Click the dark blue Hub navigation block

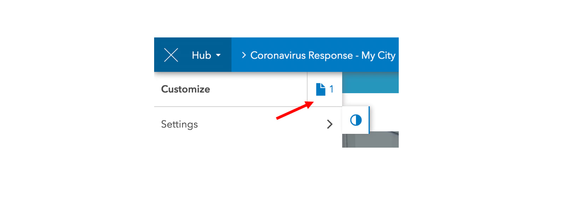point(193,55)
